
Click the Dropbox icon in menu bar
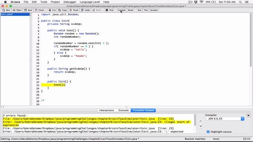click(x=196, y=2)
